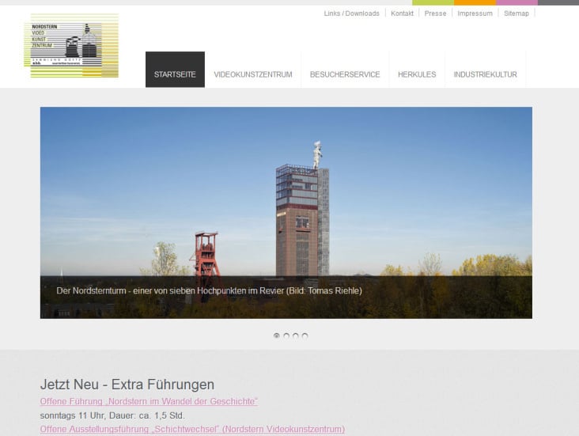The width and height of the screenshot is (579, 436).
Task: Open the Besucherservice menu item
Action: pyautogui.click(x=345, y=74)
